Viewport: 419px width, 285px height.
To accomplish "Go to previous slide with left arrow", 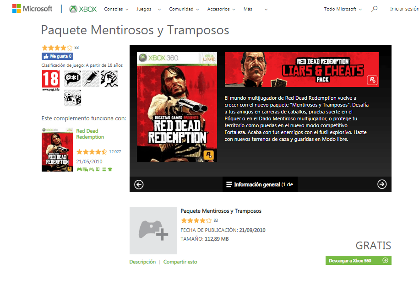I will [139, 184].
